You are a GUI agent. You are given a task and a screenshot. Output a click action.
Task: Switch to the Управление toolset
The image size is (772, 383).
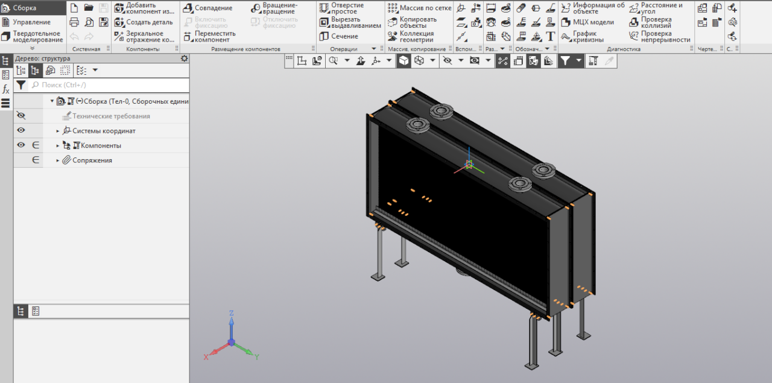[31, 22]
